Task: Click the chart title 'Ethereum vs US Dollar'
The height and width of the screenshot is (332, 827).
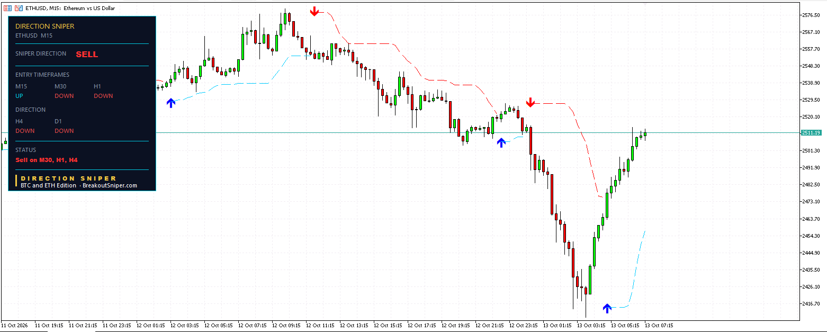Action: click(89, 8)
